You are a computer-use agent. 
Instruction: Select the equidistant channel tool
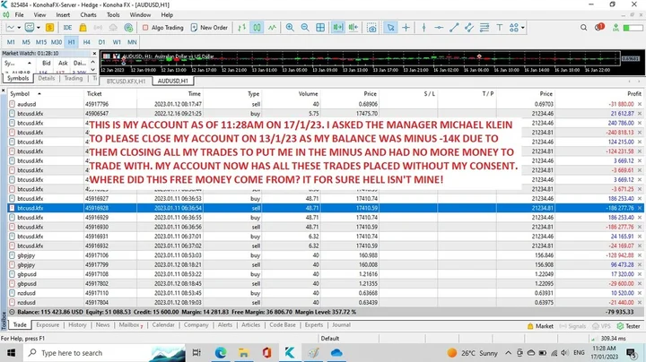(469, 28)
